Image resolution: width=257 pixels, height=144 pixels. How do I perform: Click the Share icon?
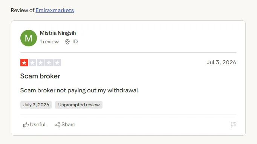pyautogui.click(x=57, y=125)
